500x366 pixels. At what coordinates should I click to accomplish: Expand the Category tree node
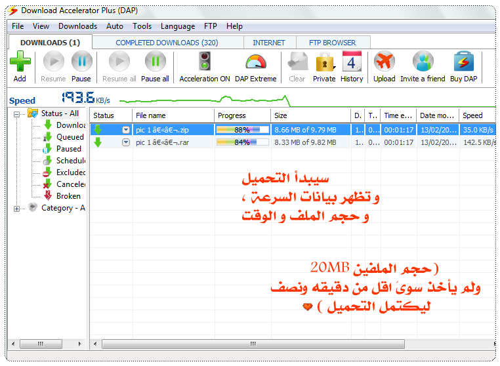click(16, 209)
